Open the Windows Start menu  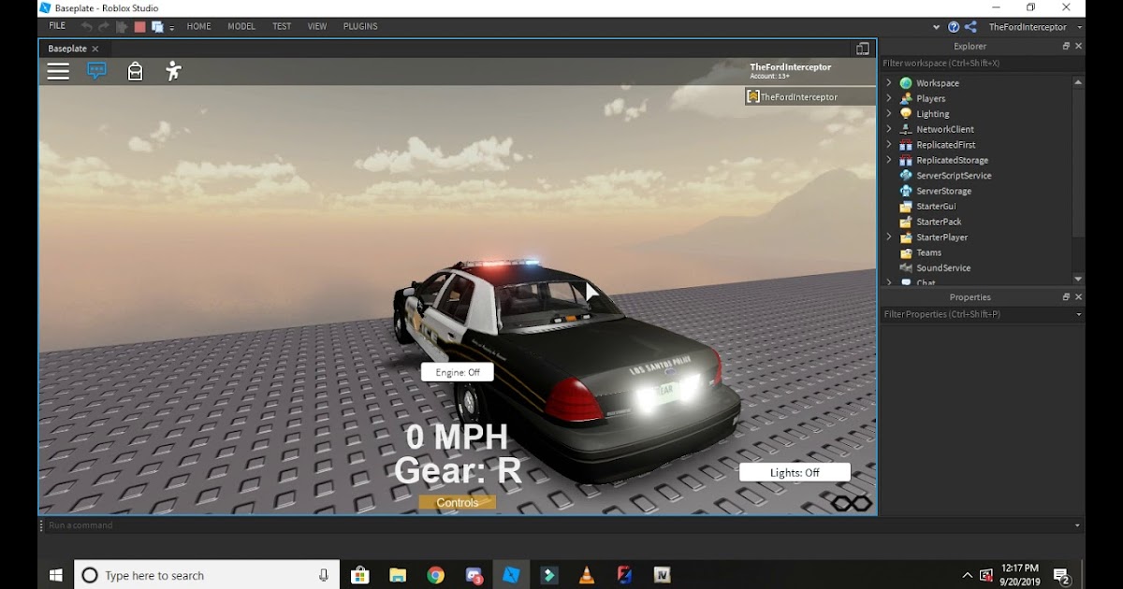click(55, 575)
